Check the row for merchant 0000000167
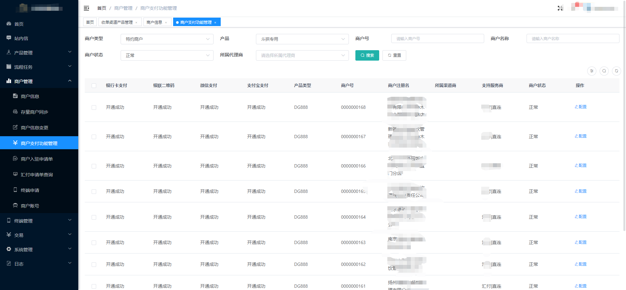626x290 pixels. click(x=94, y=137)
